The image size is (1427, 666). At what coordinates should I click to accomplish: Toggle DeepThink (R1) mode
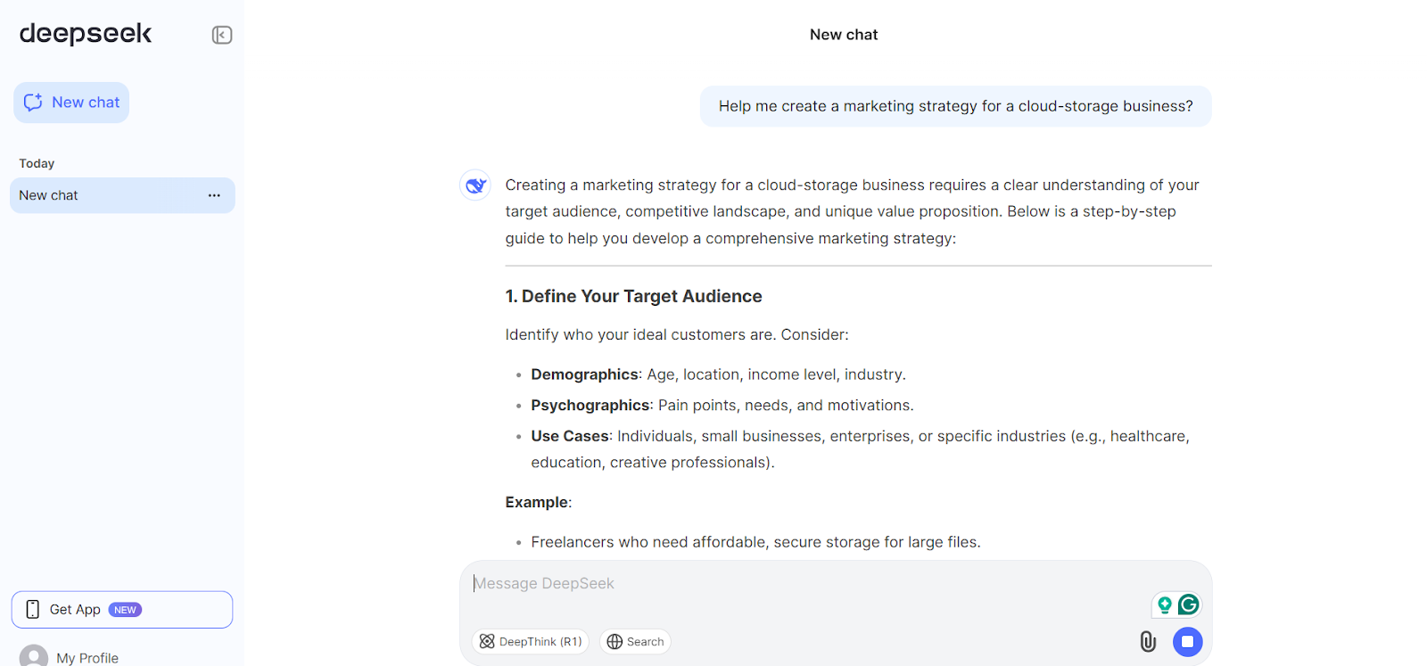coord(530,642)
